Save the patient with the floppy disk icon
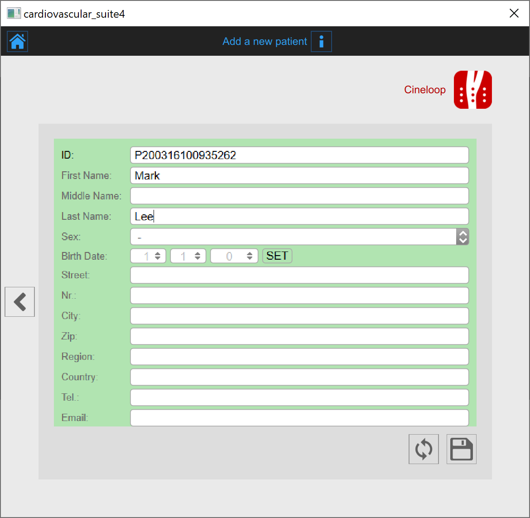Image resolution: width=530 pixels, height=518 pixels. [x=461, y=449]
